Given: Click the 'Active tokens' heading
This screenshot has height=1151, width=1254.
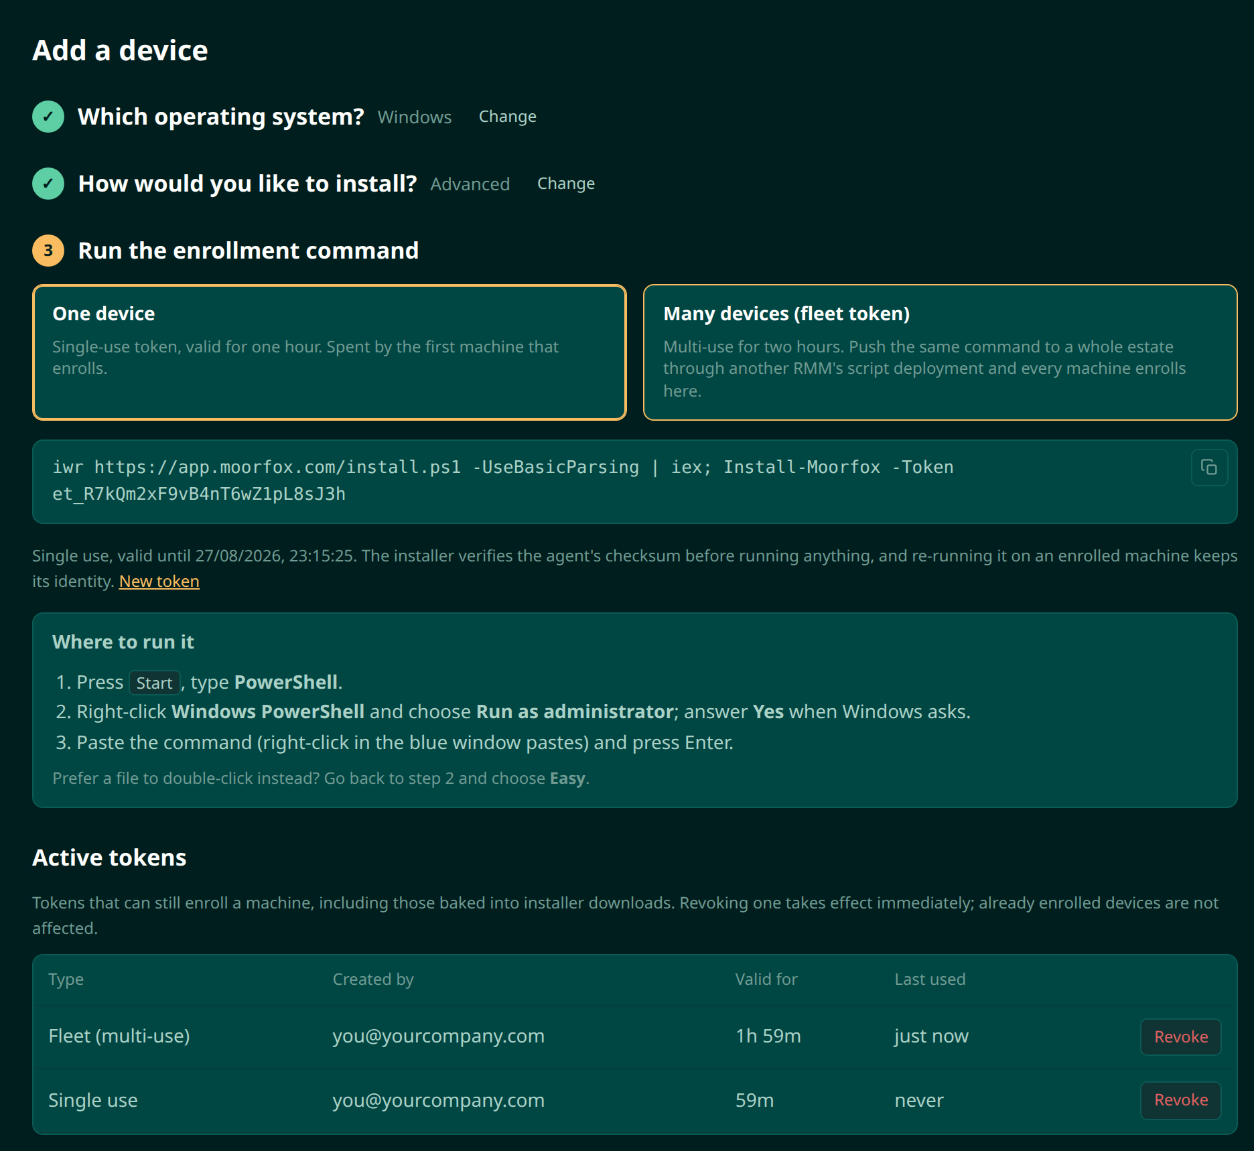Looking at the screenshot, I should (x=109, y=858).
